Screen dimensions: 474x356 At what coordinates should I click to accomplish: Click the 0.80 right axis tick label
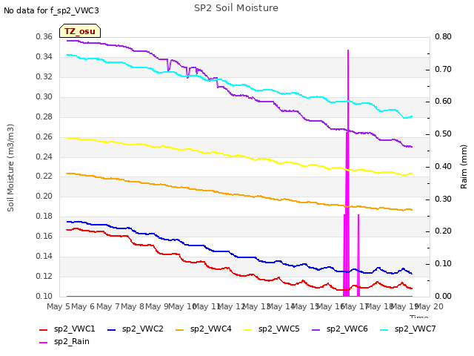(x=443, y=37)
